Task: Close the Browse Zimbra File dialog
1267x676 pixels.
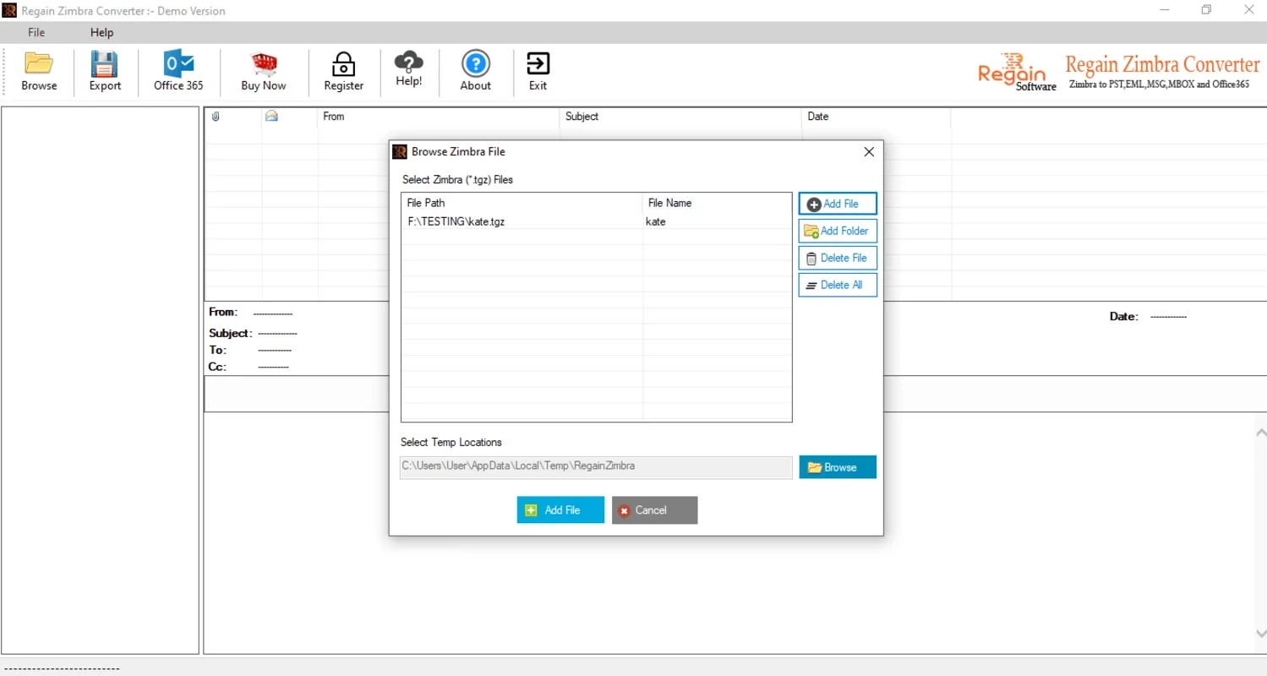Action: 869,152
